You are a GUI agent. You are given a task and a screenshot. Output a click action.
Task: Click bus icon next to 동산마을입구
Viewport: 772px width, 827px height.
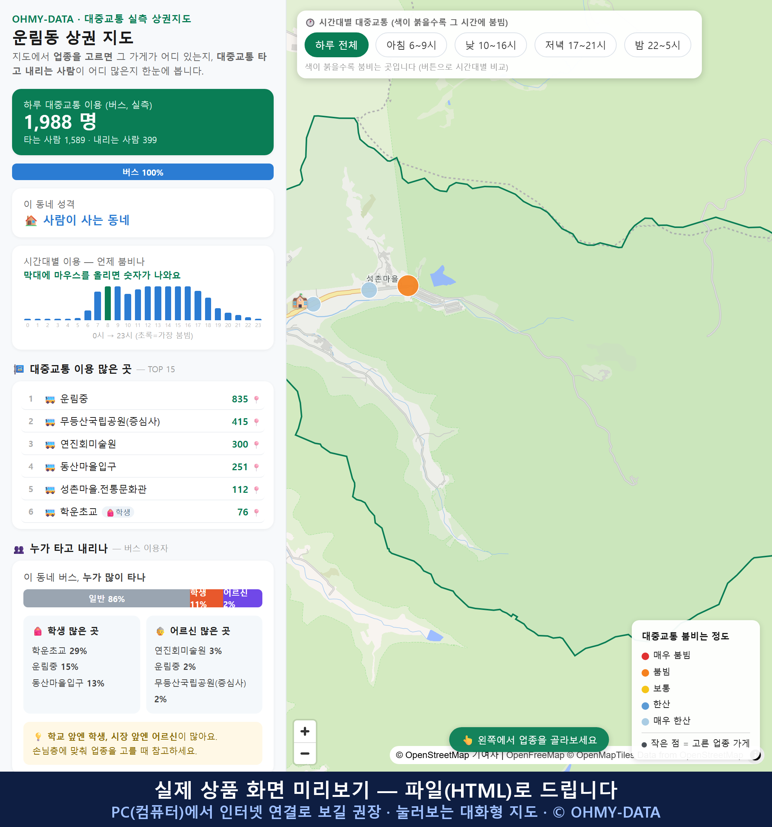50,467
